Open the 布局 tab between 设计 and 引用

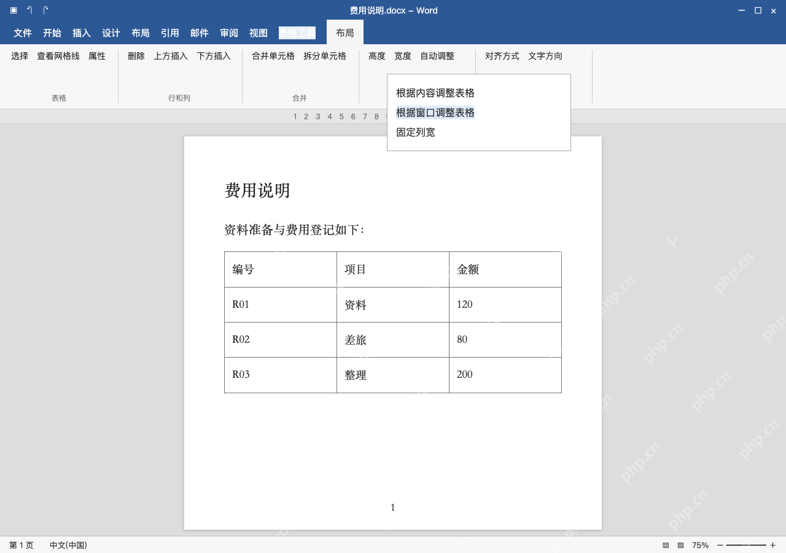141,33
